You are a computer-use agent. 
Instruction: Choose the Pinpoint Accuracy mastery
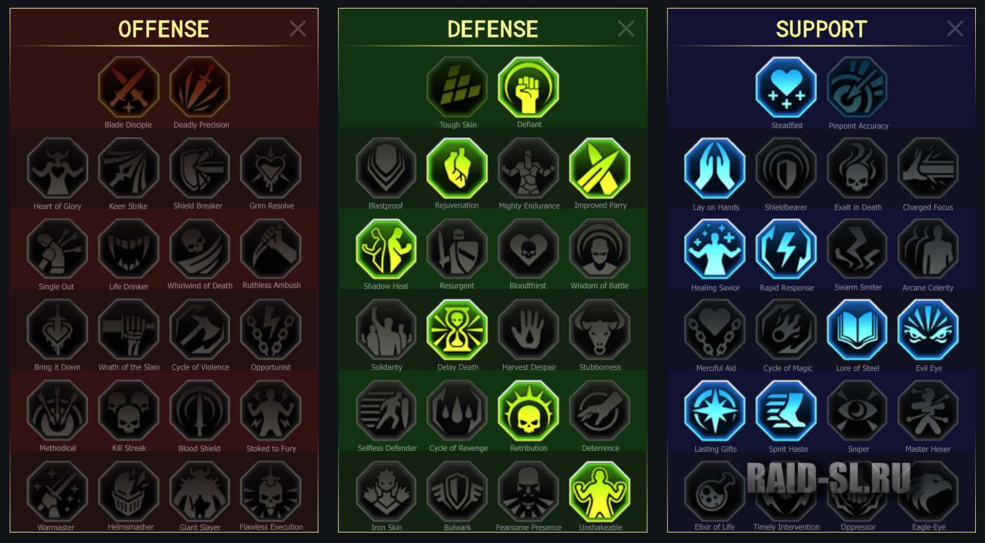click(x=857, y=87)
